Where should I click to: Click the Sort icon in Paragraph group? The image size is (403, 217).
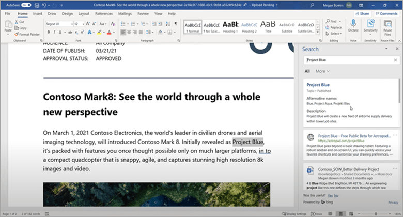point(167,24)
